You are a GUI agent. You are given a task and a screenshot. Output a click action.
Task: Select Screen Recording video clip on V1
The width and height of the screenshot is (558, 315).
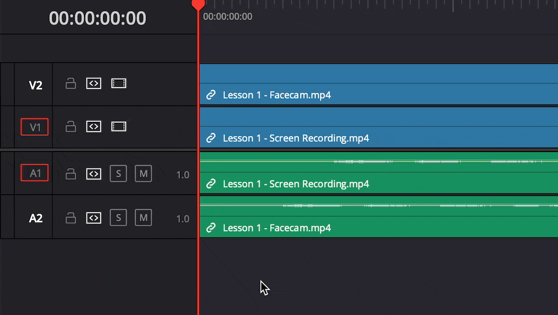tap(379, 127)
